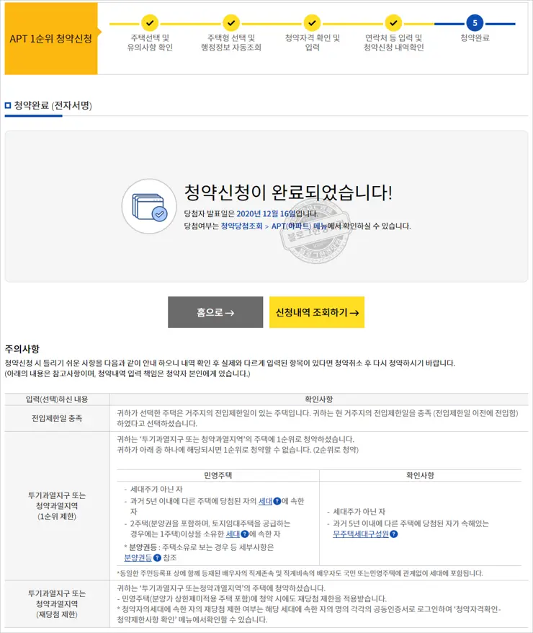Image resolution: width=533 pixels, height=633 pixels.
Task: Click step 3 checkmark for 청약자격 확인 및 입력
Action: pos(312,23)
